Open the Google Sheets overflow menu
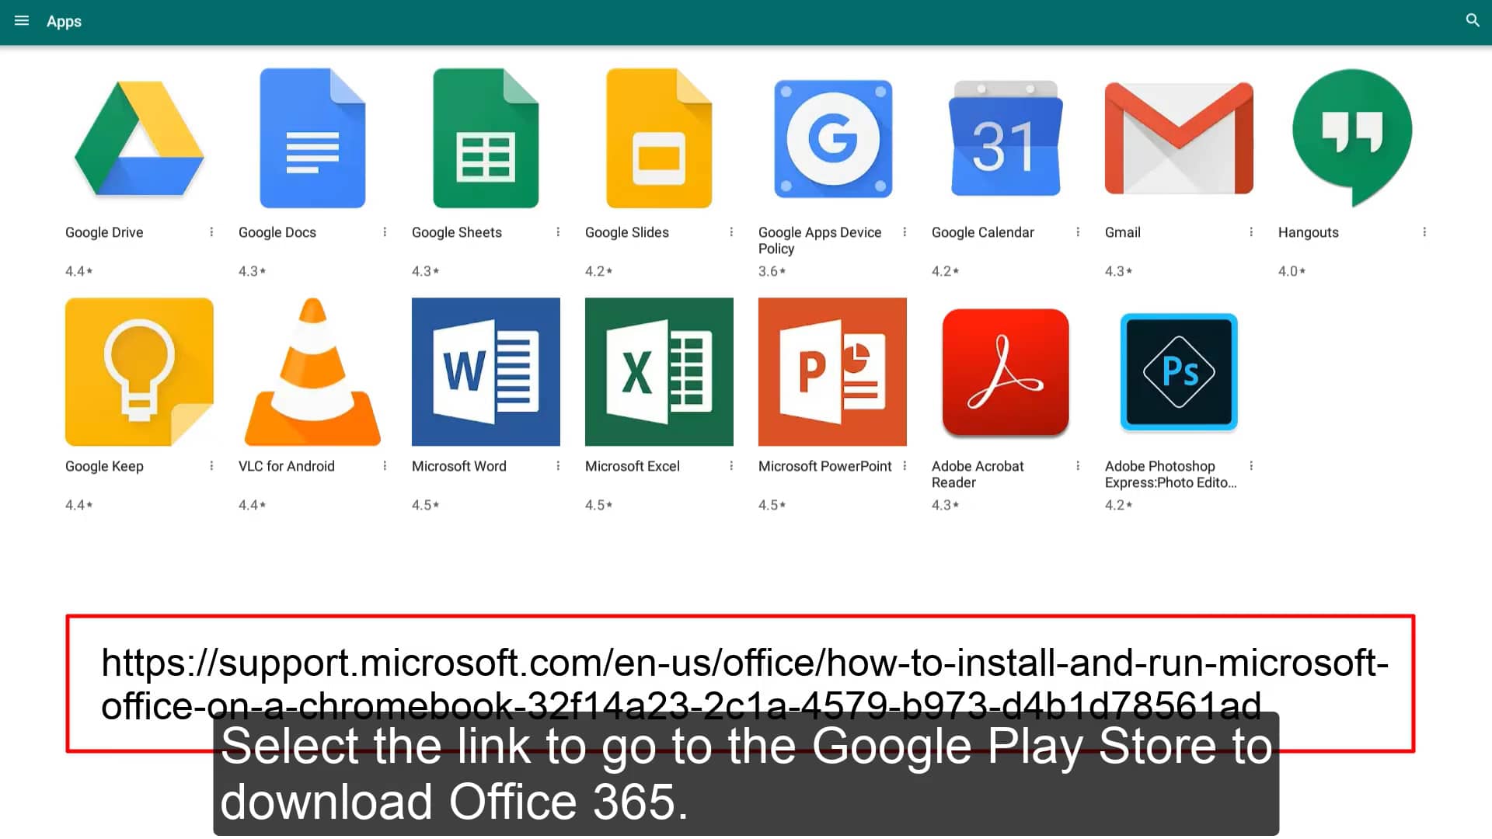 558,232
